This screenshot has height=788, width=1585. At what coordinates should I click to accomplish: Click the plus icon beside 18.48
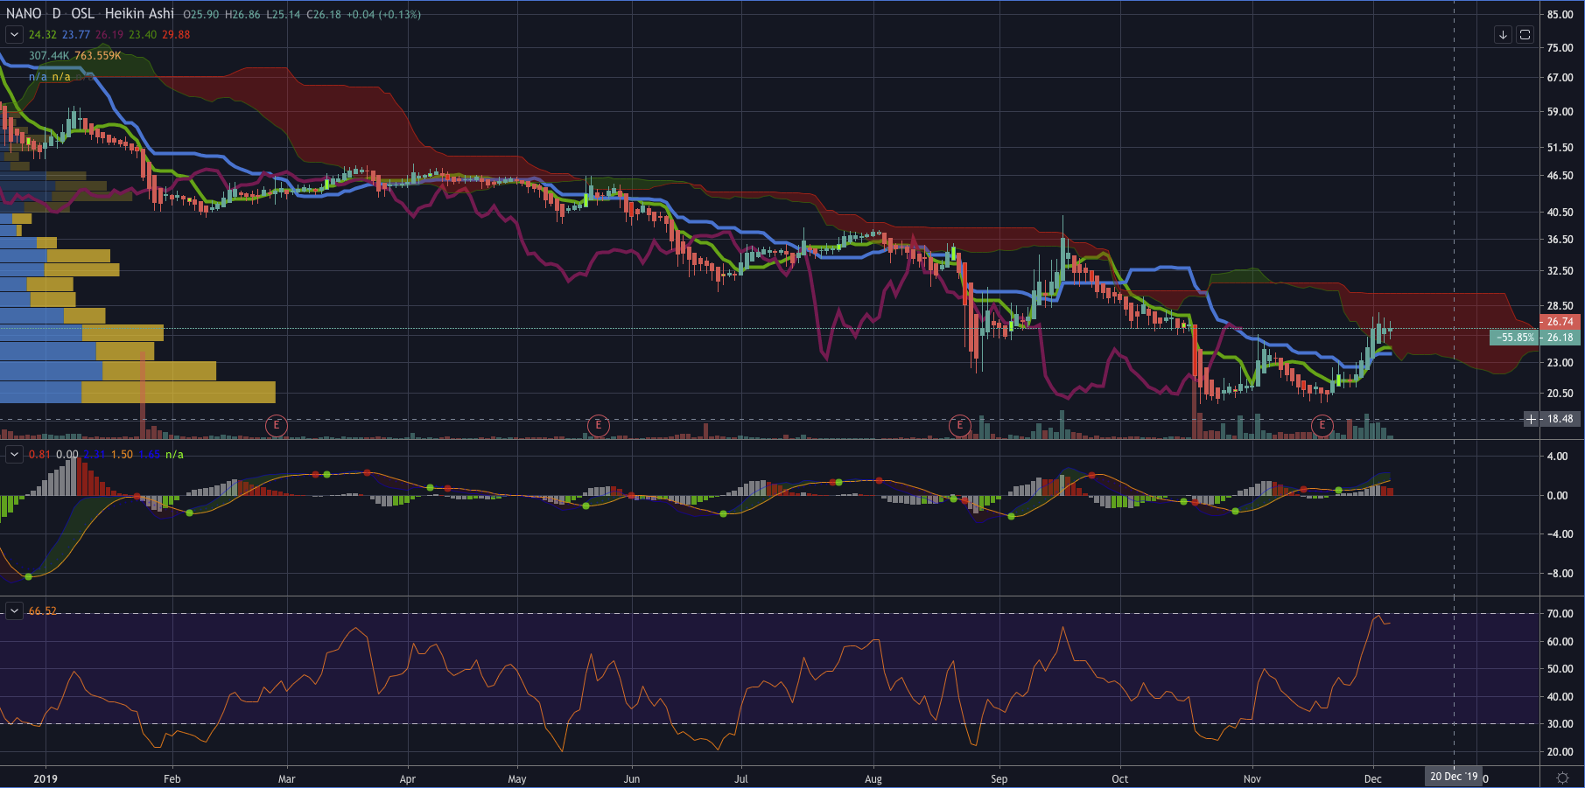[1531, 419]
